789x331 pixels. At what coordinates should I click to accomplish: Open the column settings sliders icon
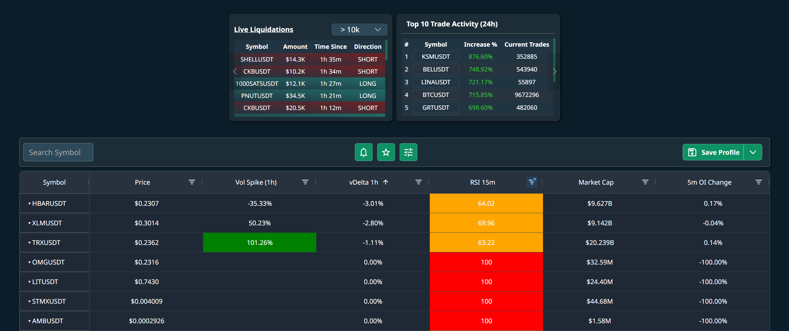408,152
